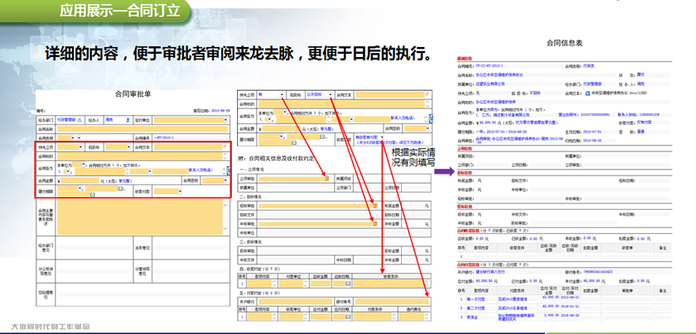
Task: Click 第二次付款 row in payment table
Action: [563, 308]
